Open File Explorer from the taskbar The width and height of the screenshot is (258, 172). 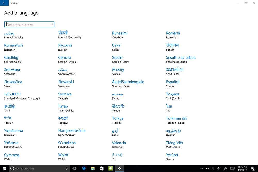click(x=93, y=168)
